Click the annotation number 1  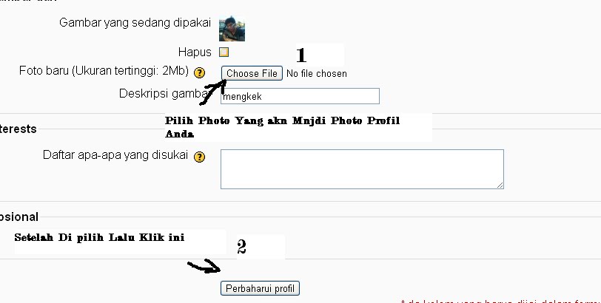click(301, 55)
